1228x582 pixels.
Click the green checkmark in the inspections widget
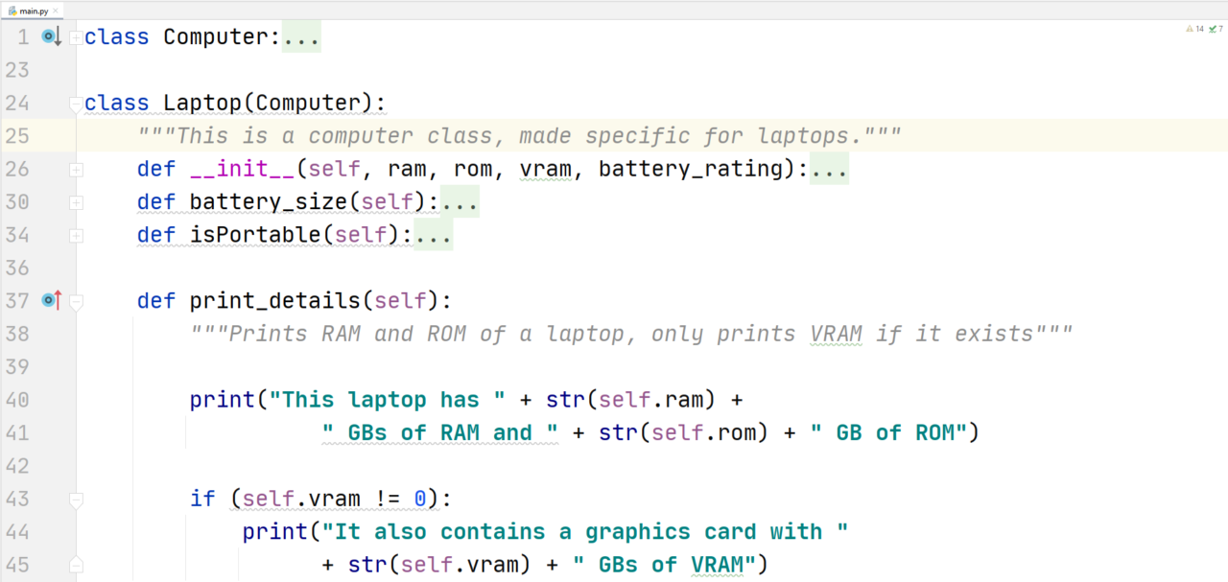(1213, 29)
